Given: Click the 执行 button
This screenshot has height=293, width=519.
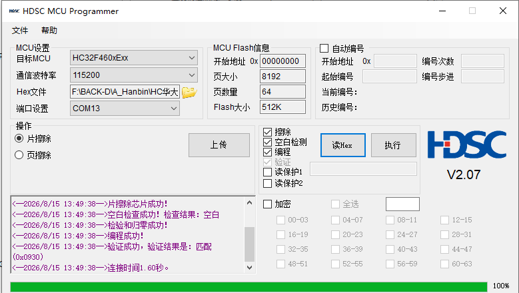Looking at the screenshot, I should click(x=394, y=145).
